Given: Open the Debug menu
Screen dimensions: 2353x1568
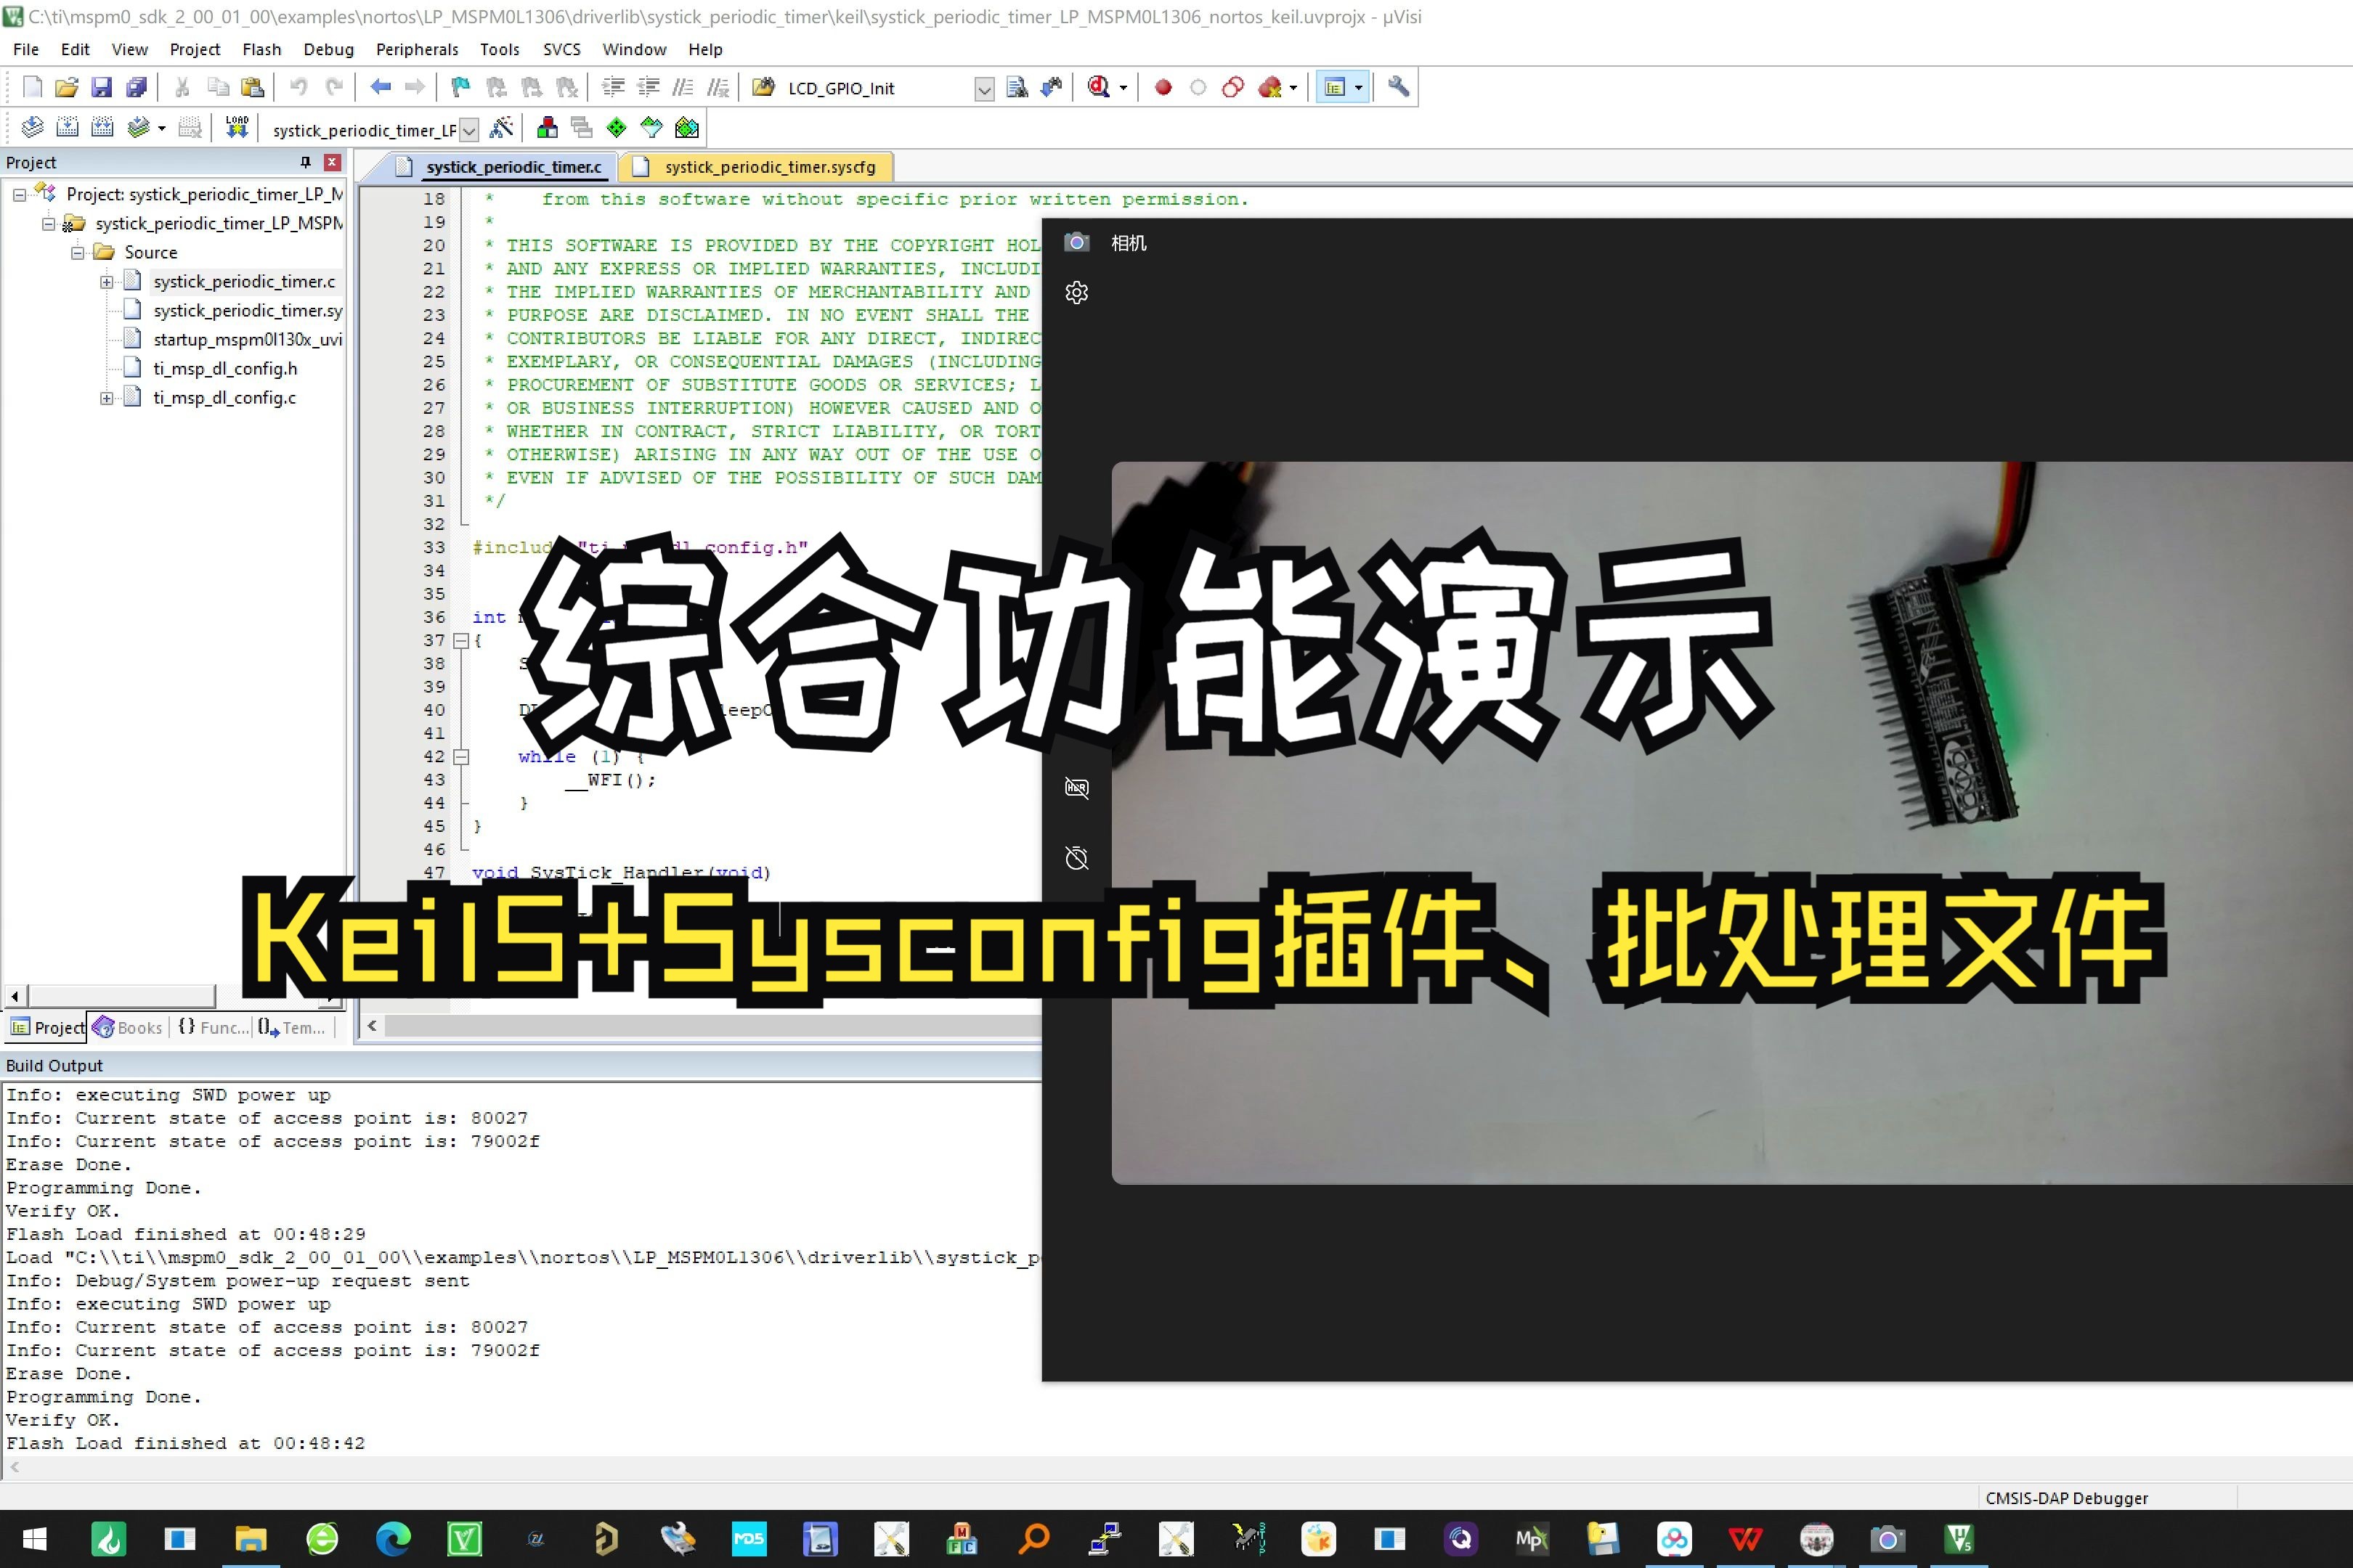Looking at the screenshot, I should (x=328, y=49).
